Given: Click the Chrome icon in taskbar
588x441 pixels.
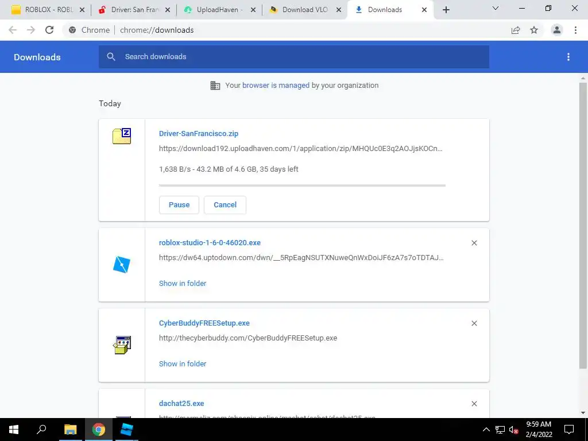Looking at the screenshot, I should click(99, 430).
